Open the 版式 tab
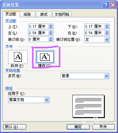 pos(44,14)
